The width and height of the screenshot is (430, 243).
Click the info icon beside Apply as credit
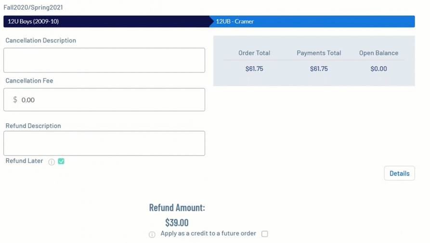coord(152,234)
